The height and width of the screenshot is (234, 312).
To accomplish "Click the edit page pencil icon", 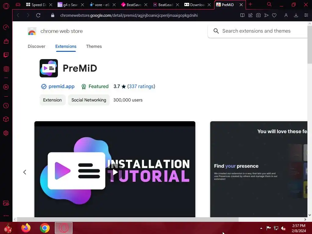I will (250, 15).
